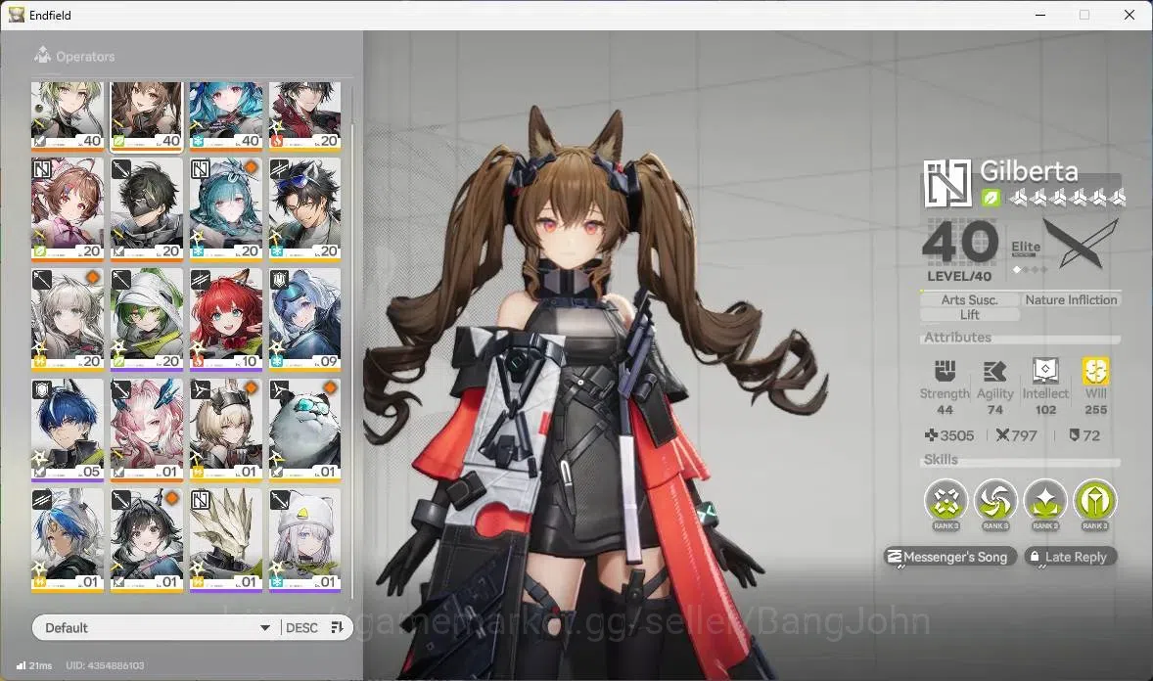Screen dimensions: 1153x681
Task: Select the dark-blue-haired operator at level 05
Action: coord(68,430)
